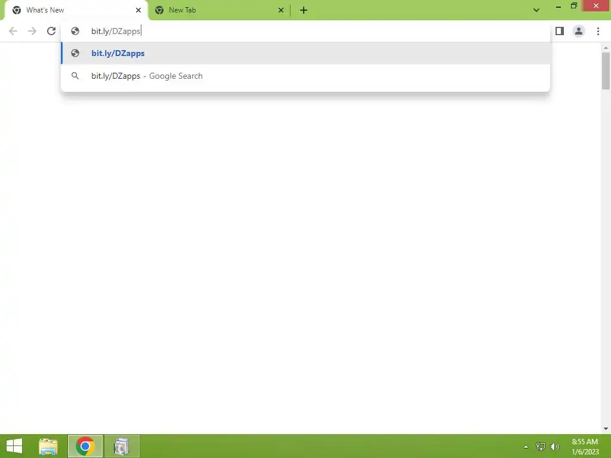Open the Windows Start button
This screenshot has height=458, width=611.
14,446
